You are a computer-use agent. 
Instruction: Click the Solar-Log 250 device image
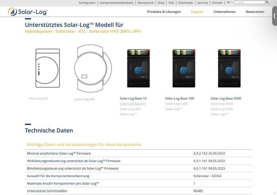pyautogui.click(x=93, y=68)
